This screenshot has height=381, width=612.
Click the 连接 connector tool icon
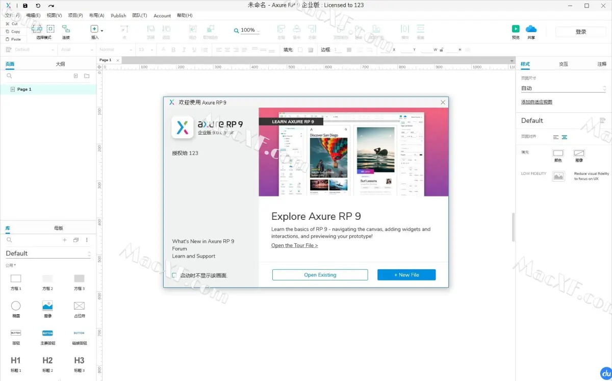point(65,29)
